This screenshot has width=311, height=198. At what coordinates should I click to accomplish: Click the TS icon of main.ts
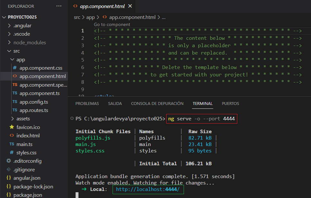(x=12, y=144)
